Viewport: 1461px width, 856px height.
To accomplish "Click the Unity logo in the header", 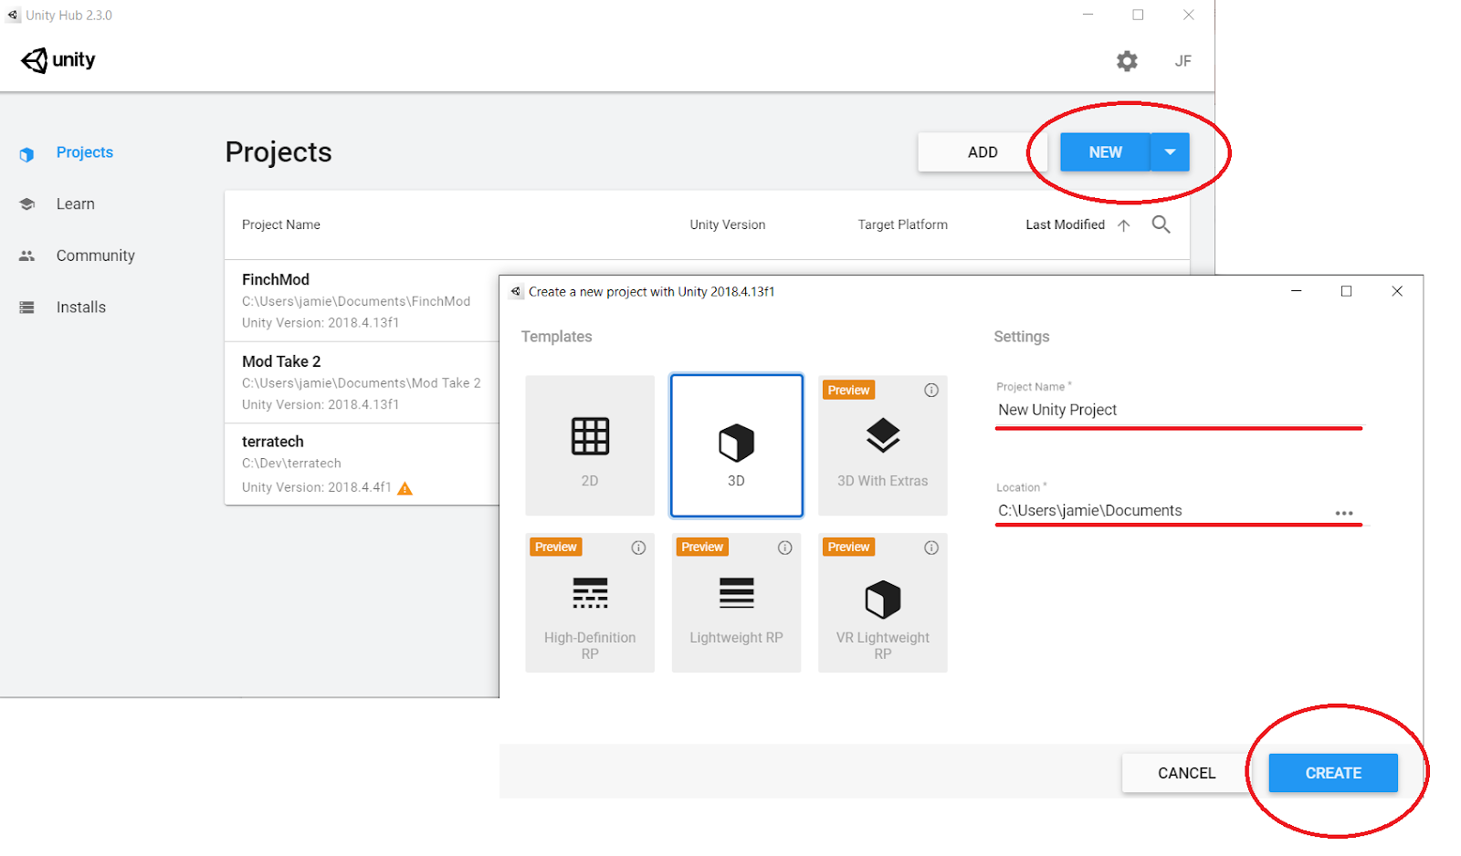I will [x=58, y=60].
